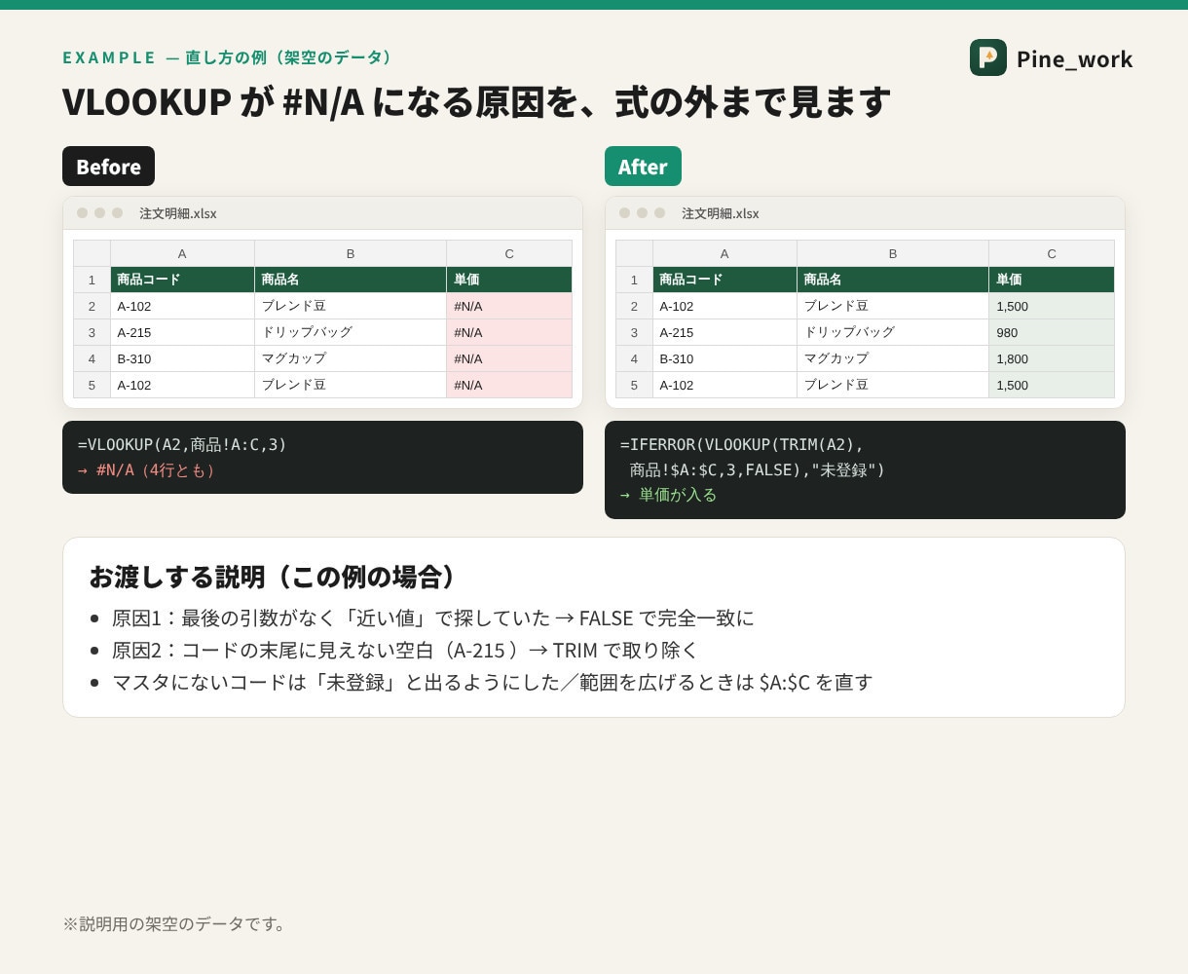Image resolution: width=1188 pixels, height=974 pixels.
Task: Select column C header in Before sheet
Action: point(509,253)
